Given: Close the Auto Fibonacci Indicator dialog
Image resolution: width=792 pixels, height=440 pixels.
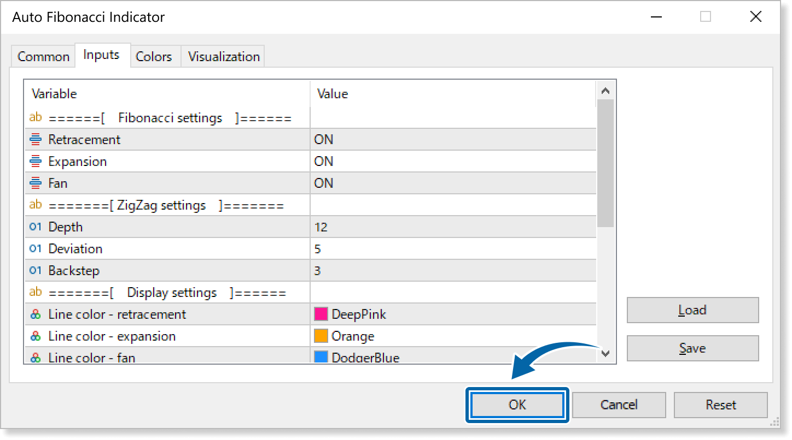Looking at the screenshot, I should point(756,17).
